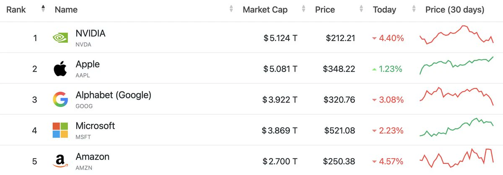The width and height of the screenshot is (503, 175).
Task: Click the Microsoft four-square logo
Action: coord(60,130)
